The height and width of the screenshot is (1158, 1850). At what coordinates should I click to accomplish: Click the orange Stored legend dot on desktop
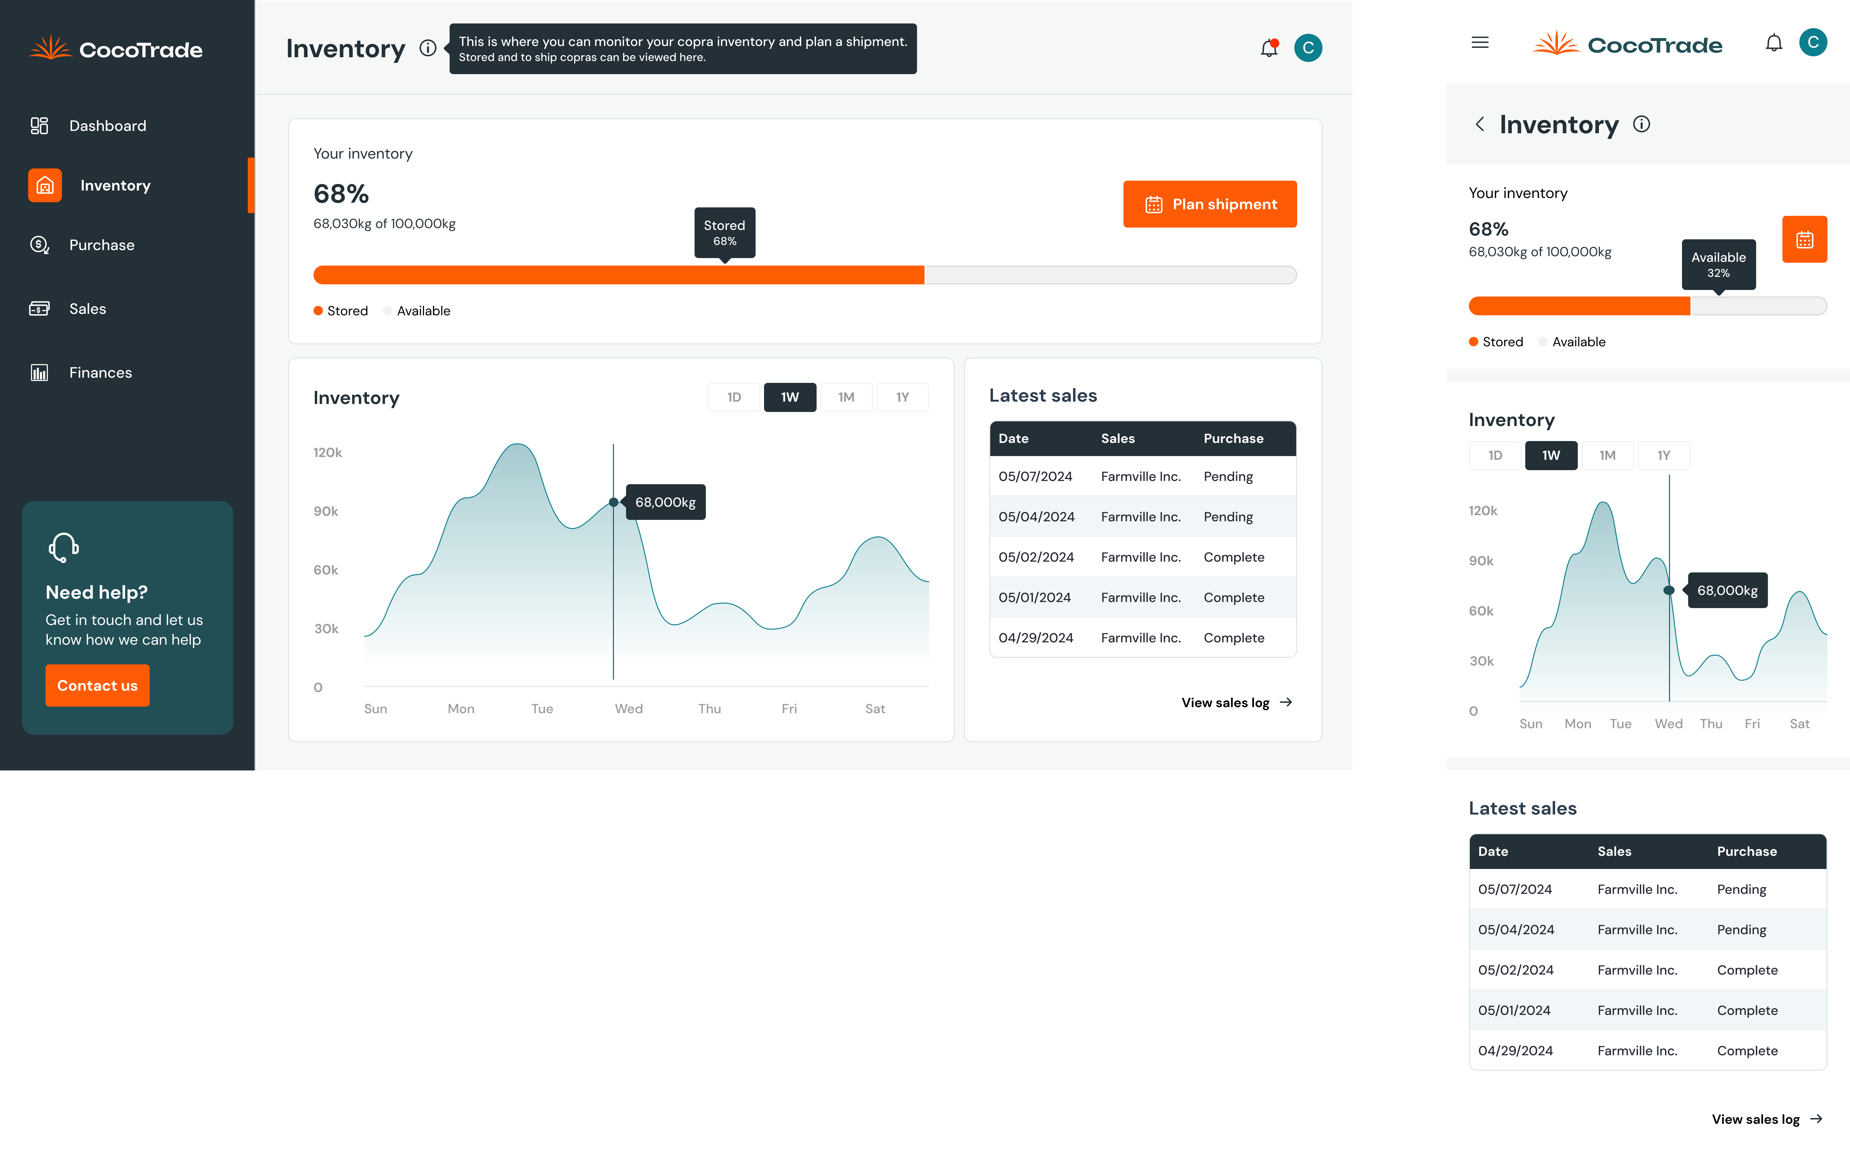(318, 311)
